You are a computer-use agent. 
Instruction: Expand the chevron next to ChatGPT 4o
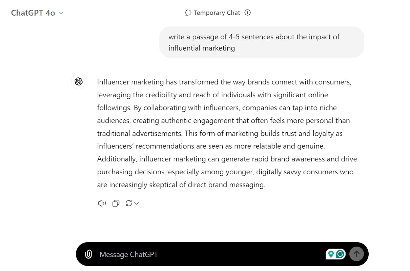pyautogui.click(x=61, y=13)
